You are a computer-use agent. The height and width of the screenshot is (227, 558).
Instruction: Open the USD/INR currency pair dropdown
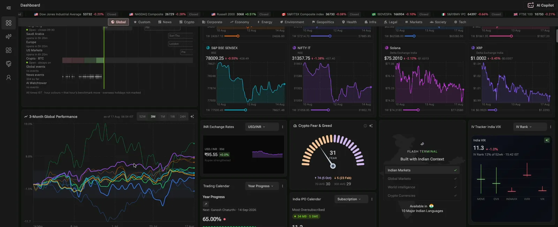pos(262,127)
